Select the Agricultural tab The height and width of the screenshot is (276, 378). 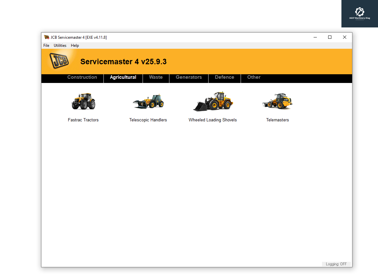[x=123, y=77]
